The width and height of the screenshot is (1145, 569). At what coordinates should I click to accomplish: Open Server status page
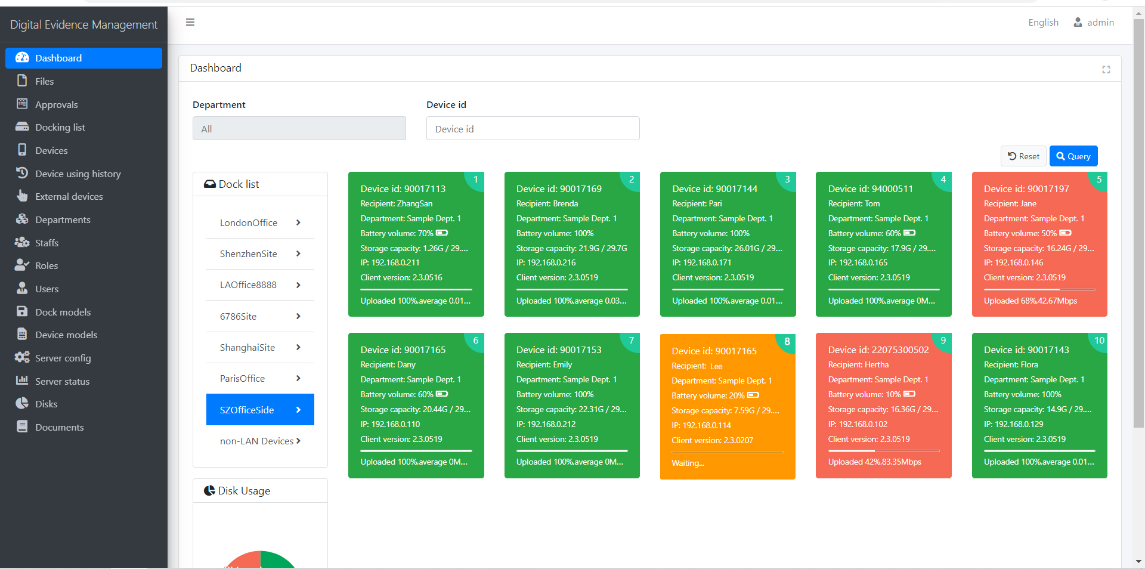[x=62, y=382]
